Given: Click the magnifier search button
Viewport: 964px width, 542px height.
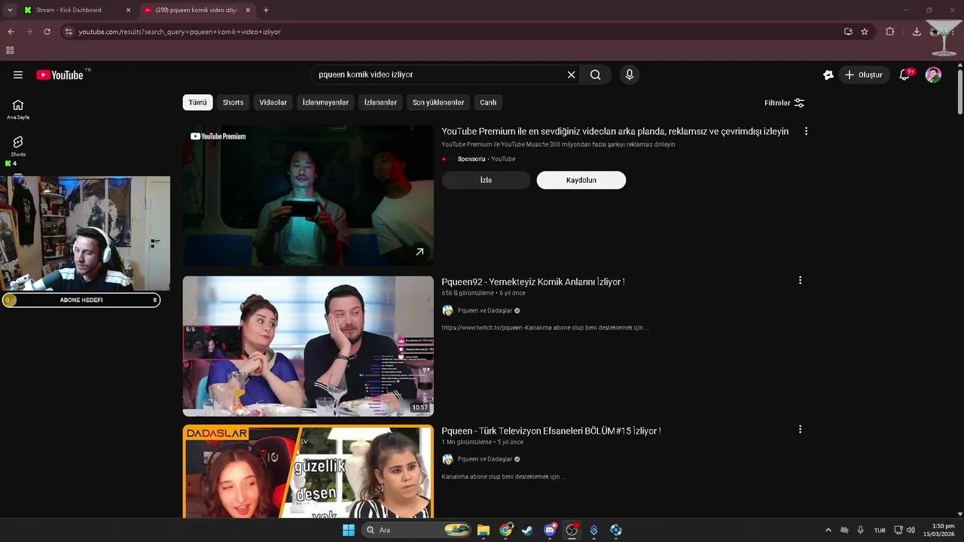Looking at the screenshot, I should pyautogui.click(x=595, y=75).
